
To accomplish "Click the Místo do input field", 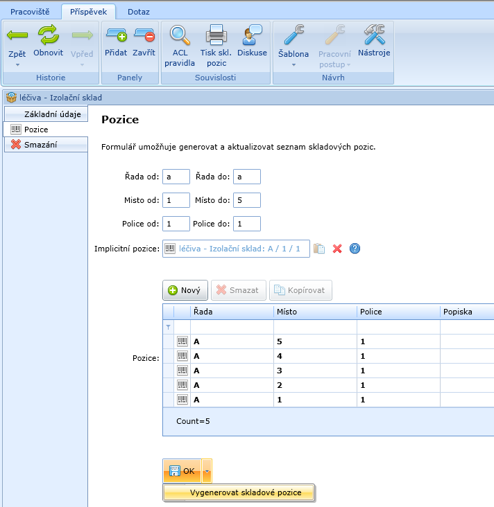I will [246, 200].
